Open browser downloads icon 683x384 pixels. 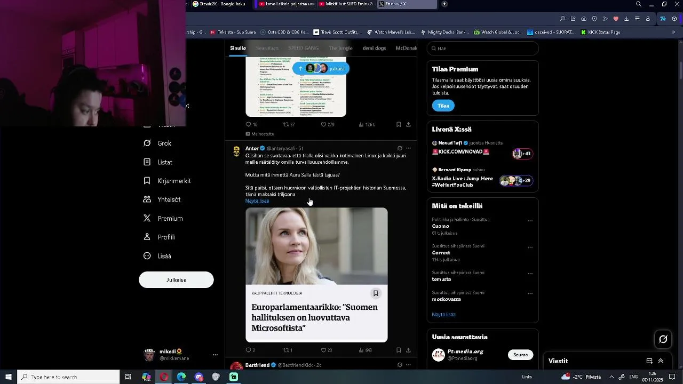[626, 19]
